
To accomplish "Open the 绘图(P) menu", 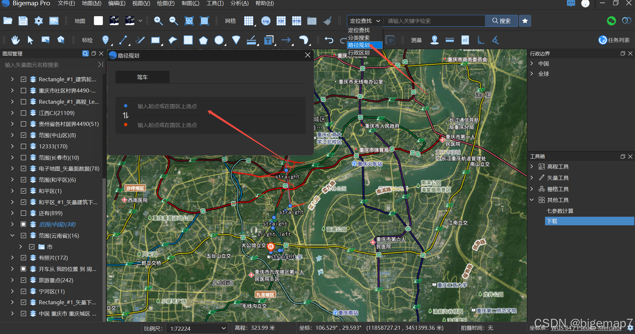I will (166, 3).
